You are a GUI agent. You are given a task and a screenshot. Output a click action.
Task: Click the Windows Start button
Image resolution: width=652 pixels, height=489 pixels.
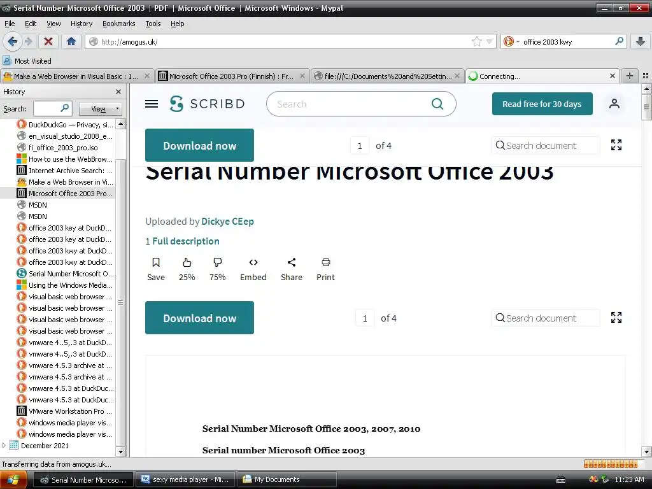click(13, 479)
